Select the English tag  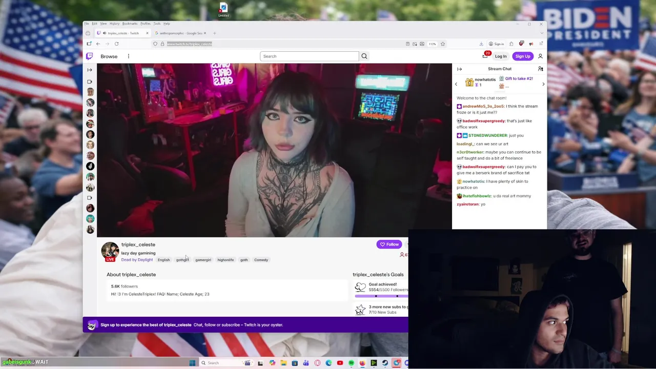163,260
